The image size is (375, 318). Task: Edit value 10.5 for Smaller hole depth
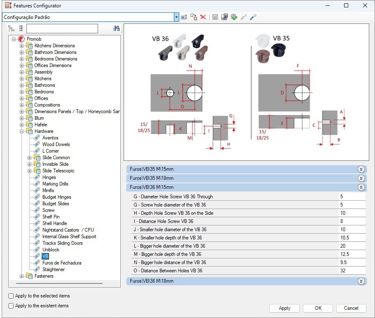(352, 238)
